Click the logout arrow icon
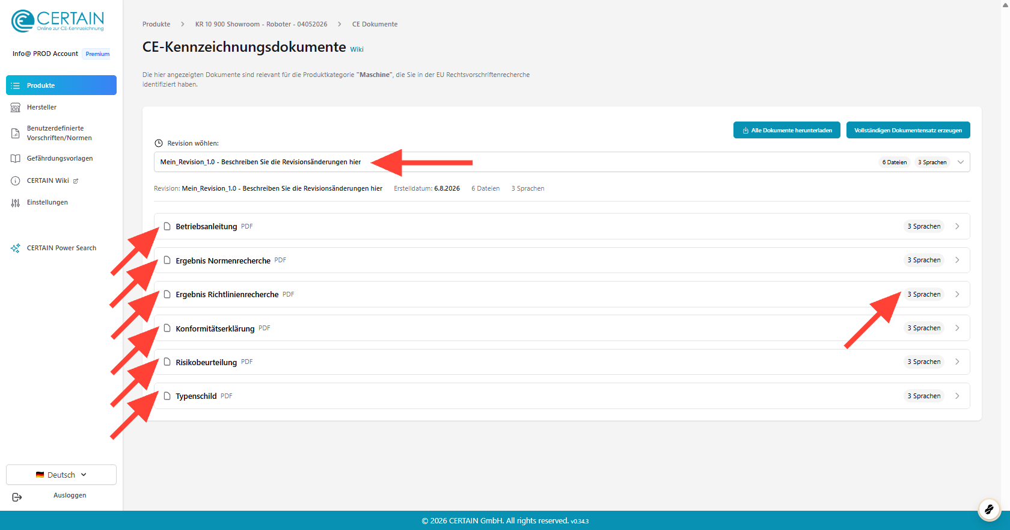1010x530 pixels. (17, 497)
